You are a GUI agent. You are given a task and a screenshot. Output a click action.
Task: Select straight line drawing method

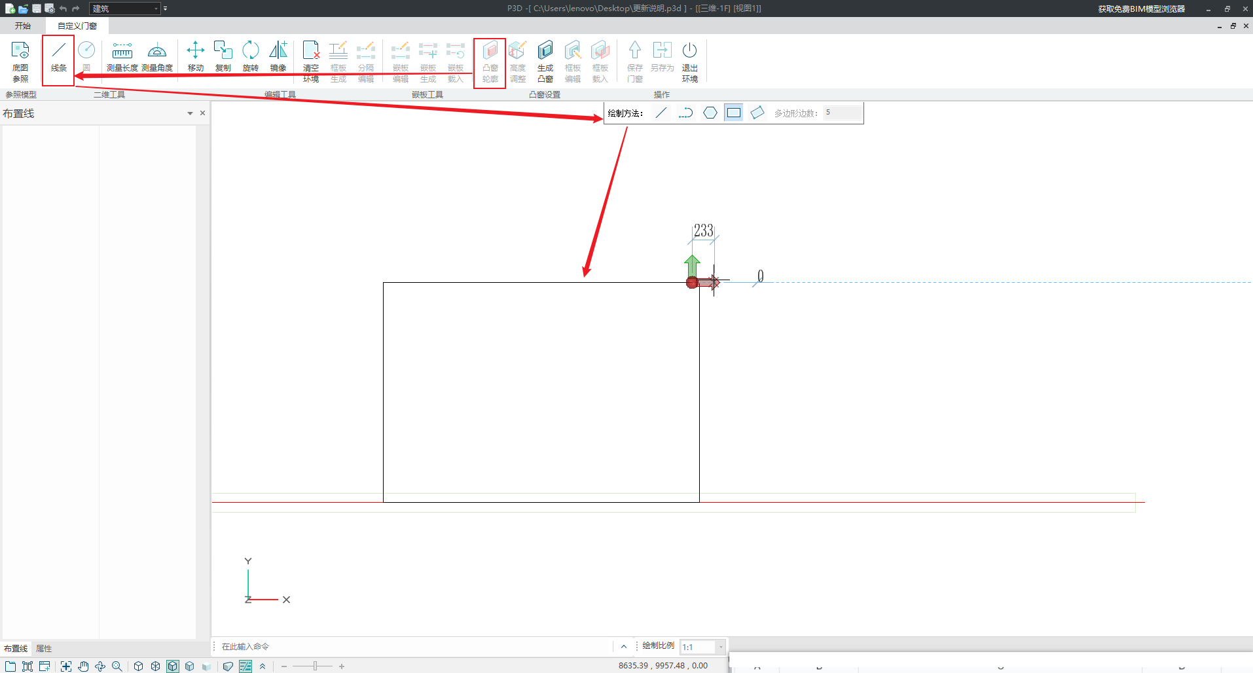coord(661,113)
